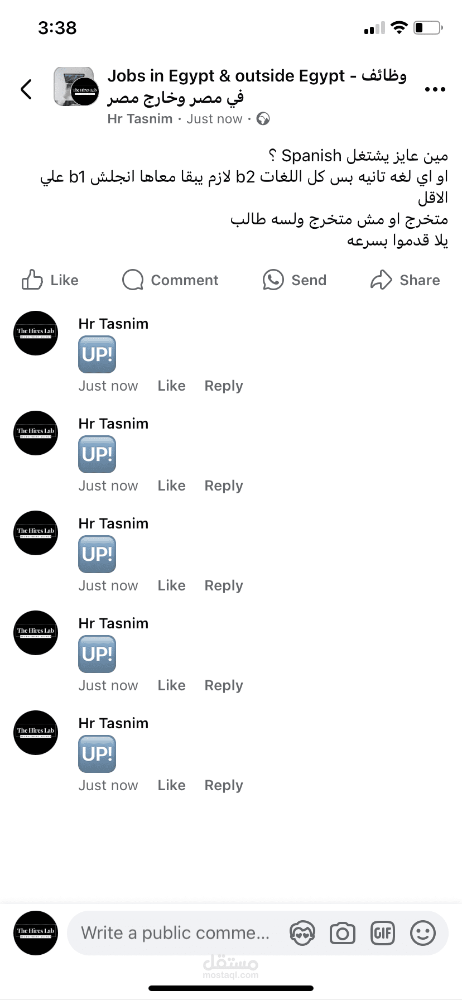Reply to the last UP! comment
The height and width of the screenshot is (1000, 462).
click(x=224, y=785)
